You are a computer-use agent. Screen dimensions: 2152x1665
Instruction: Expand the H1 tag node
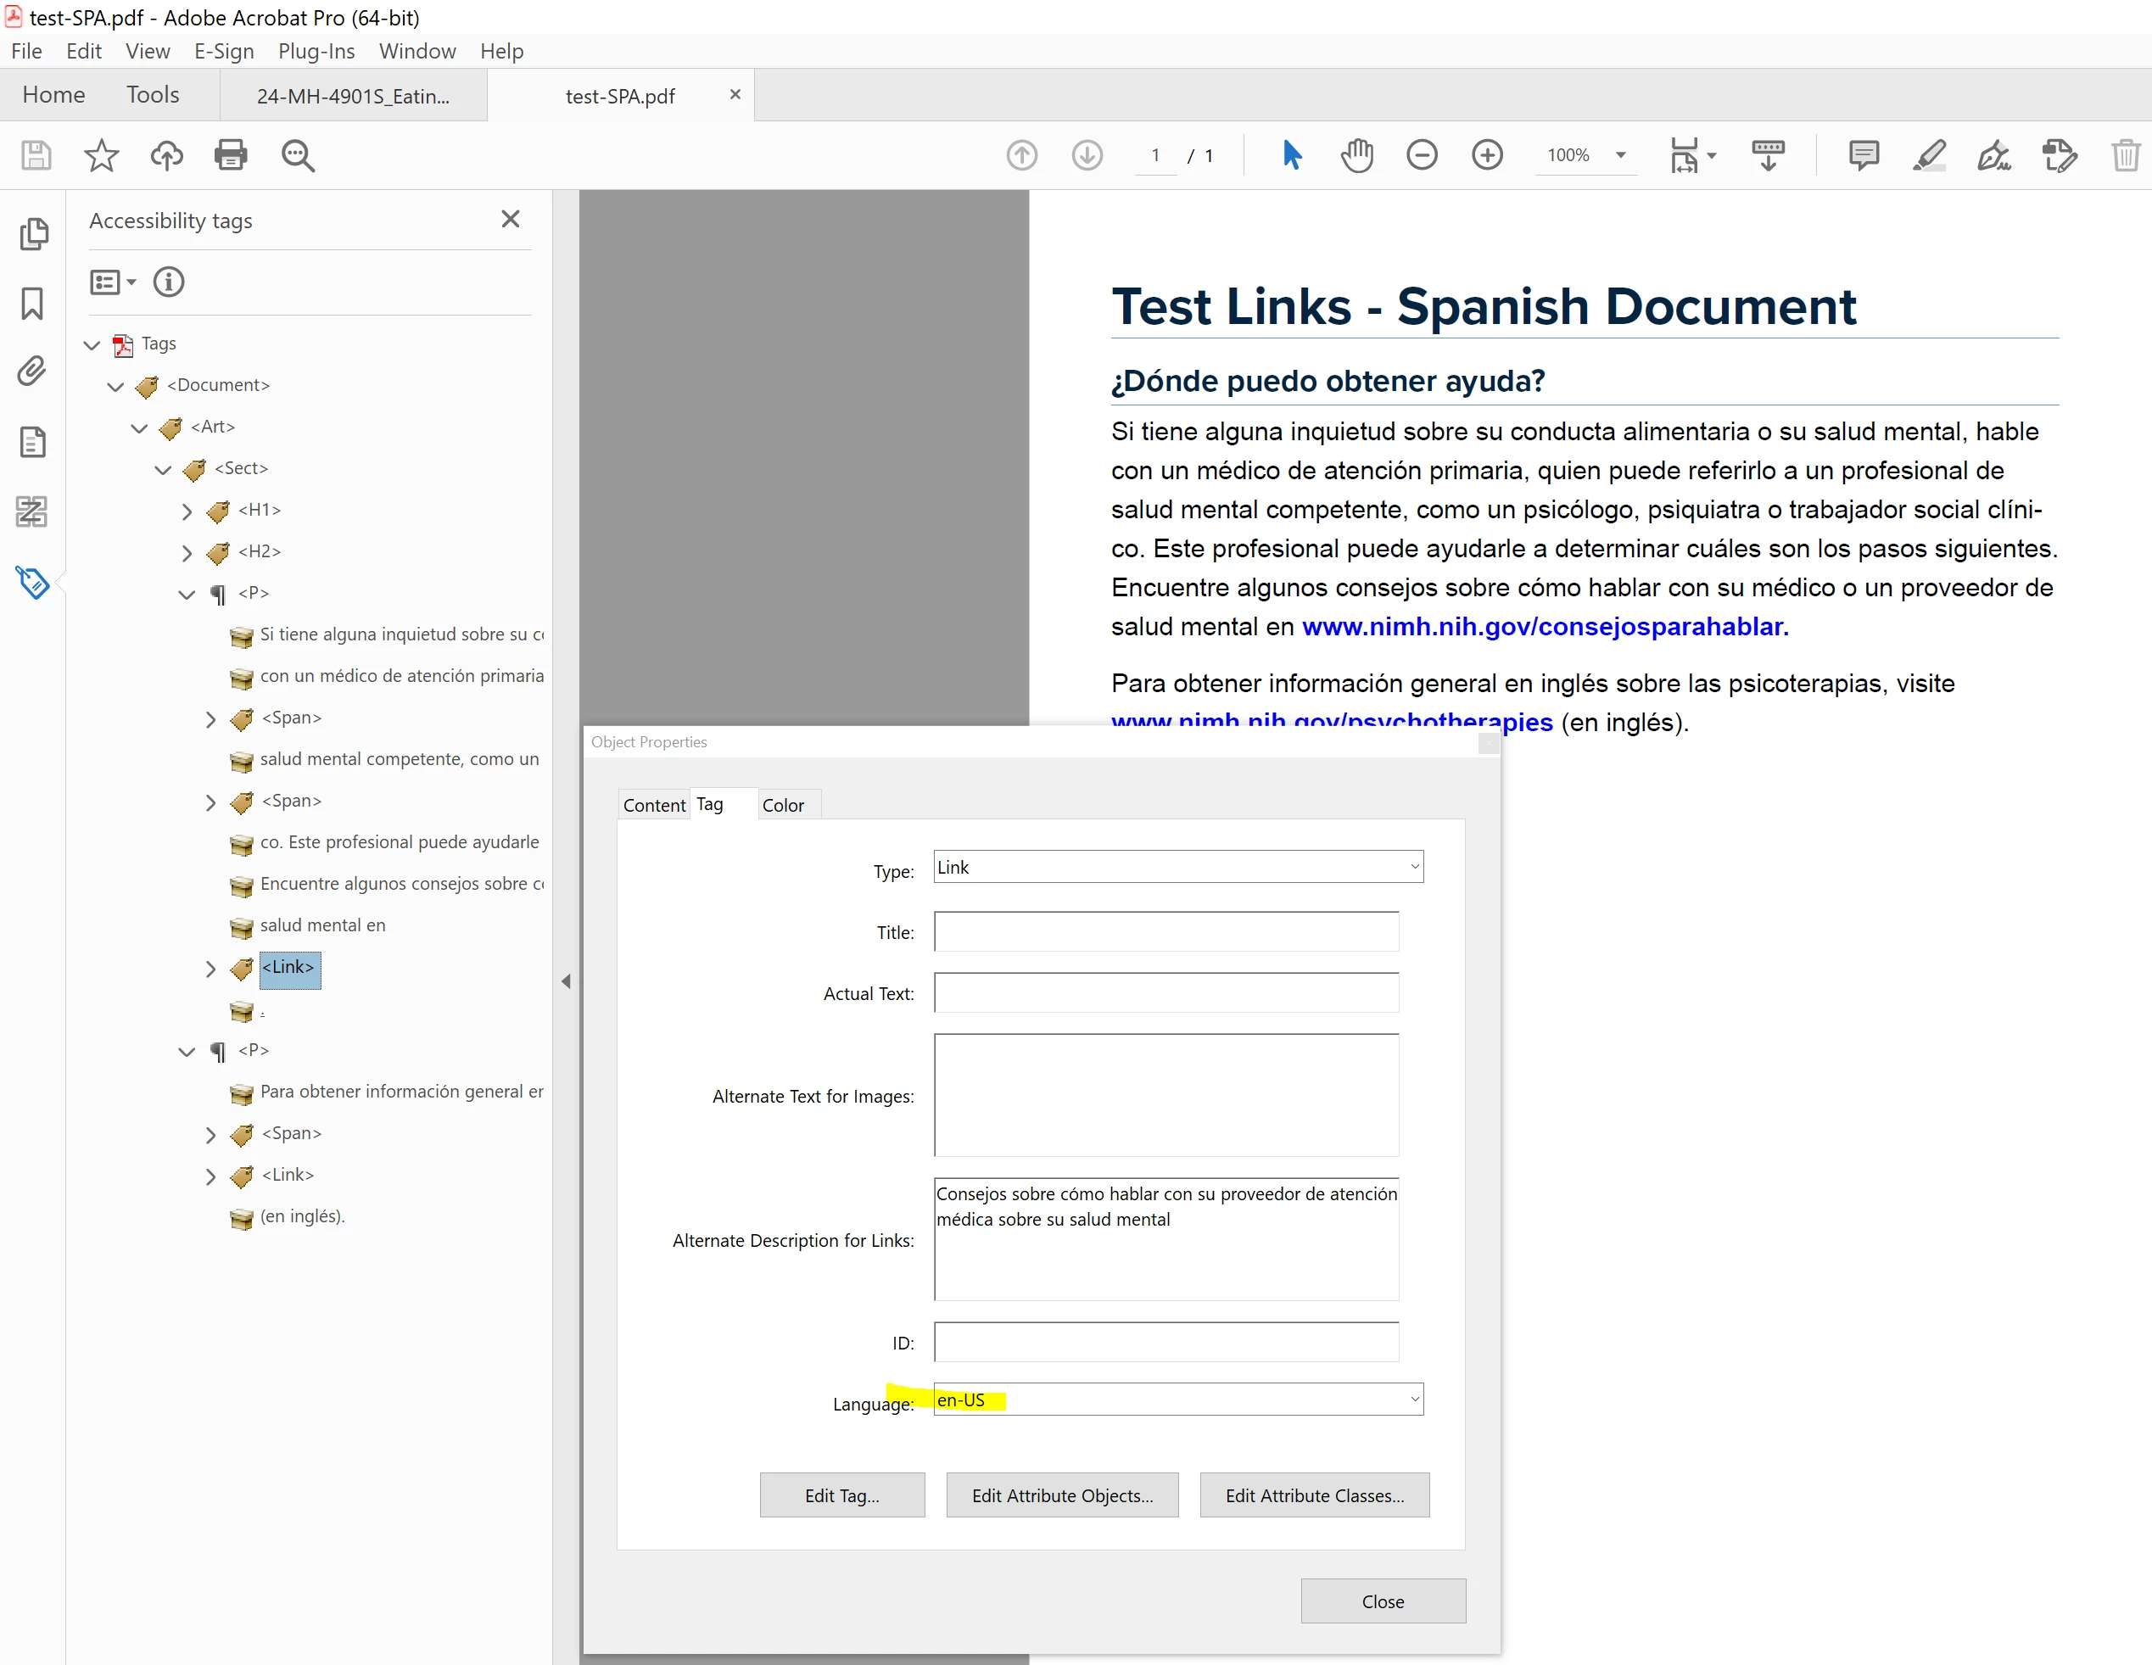tap(187, 511)
